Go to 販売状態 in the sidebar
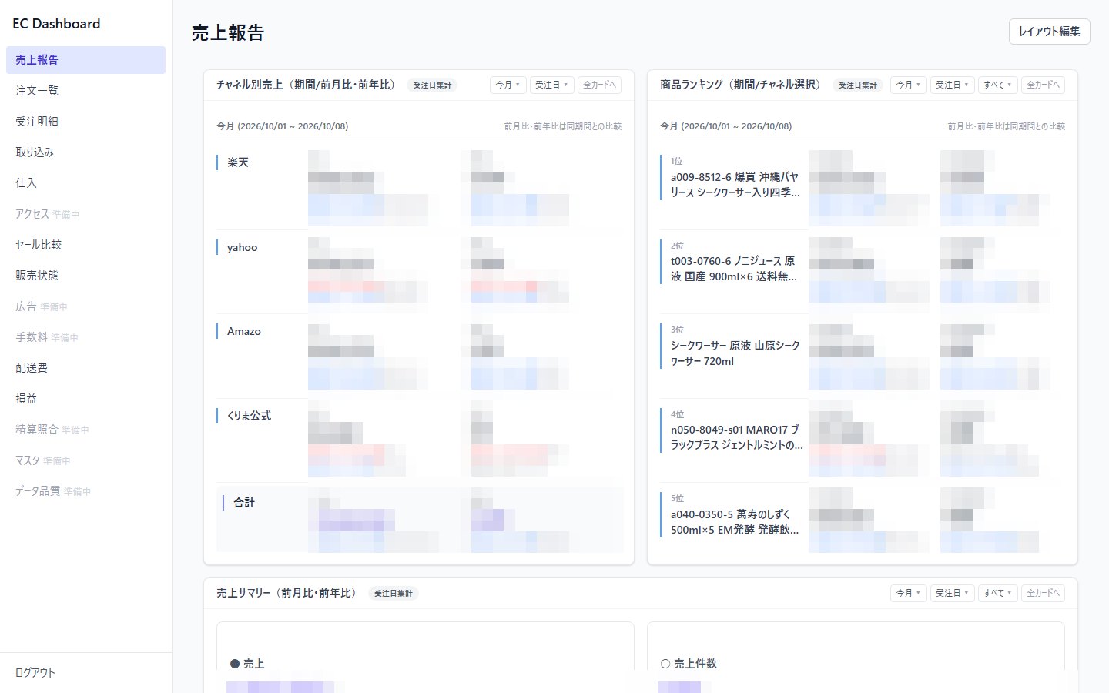Image resolution: width=1109 pixels, height=693 pixels. tap(85, 276)
